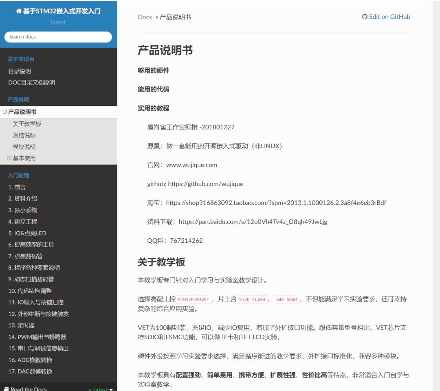Click the 关于教学板 content heading
This screenshot has height=391, width=440.
[161, 262]
